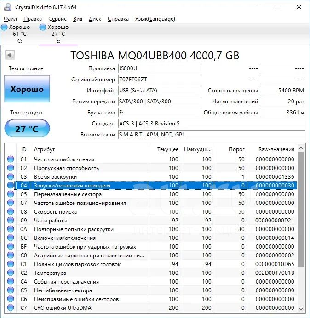Image resolution: width=310 pixels, height=318 pixels.
Task: Click status orb for attribute C6 row
Action: (11, 299)
